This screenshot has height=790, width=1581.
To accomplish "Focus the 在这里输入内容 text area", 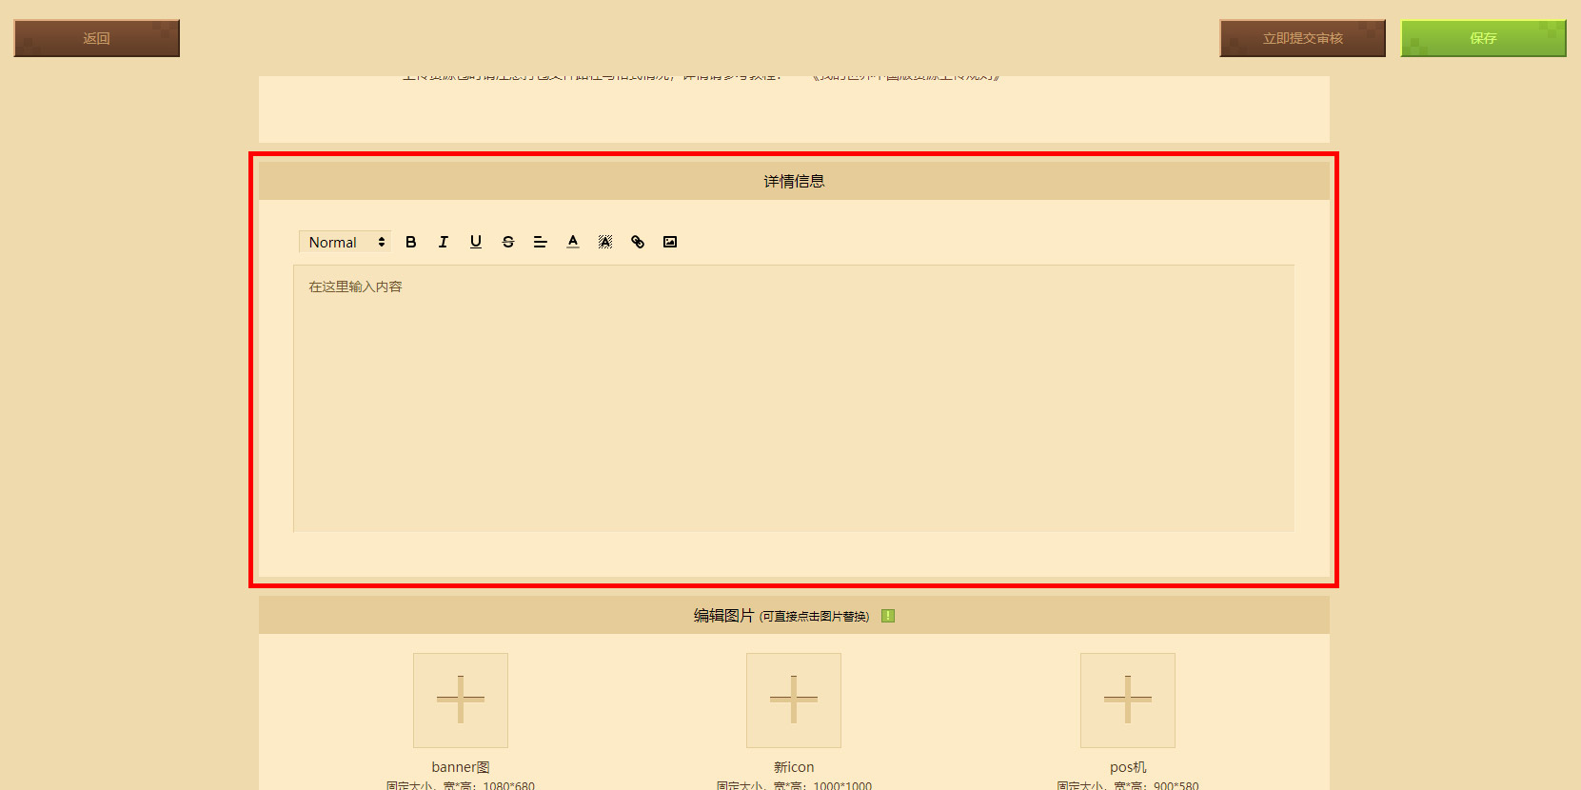I will (x=794, y=399).
